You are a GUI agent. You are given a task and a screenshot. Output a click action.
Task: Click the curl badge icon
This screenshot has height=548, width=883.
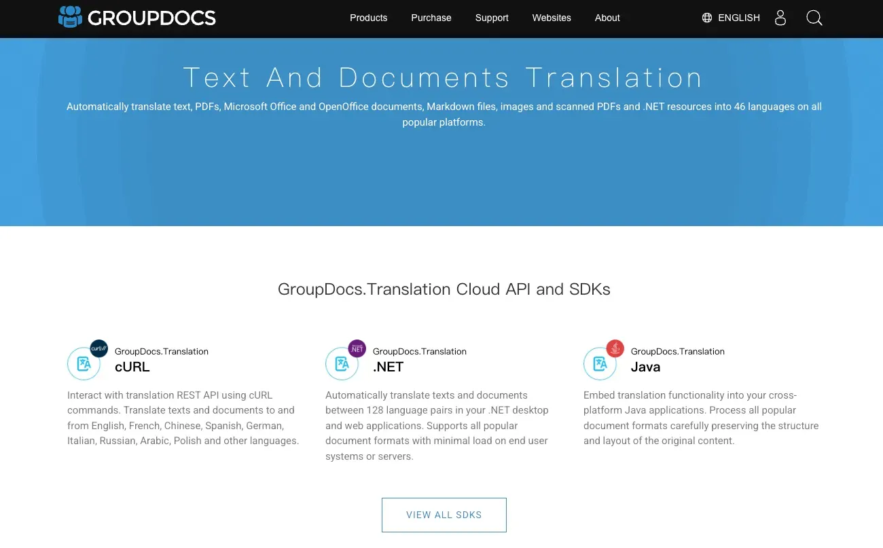click(99, 348)
